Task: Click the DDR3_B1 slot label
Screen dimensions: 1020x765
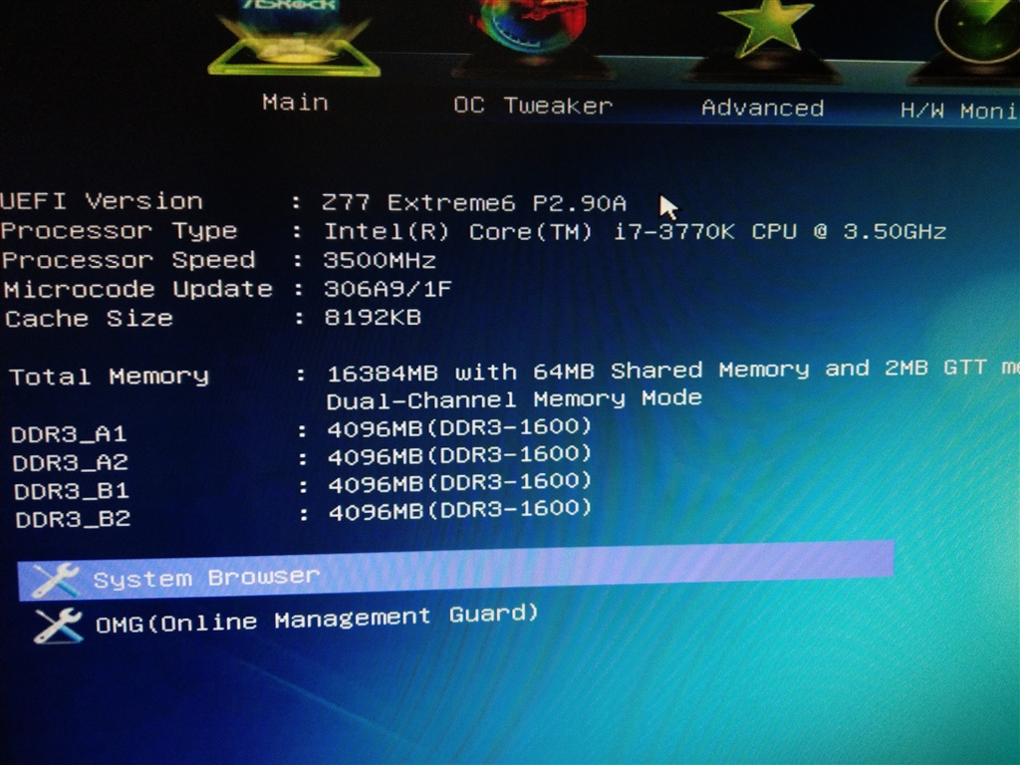Action: point(72,490)
